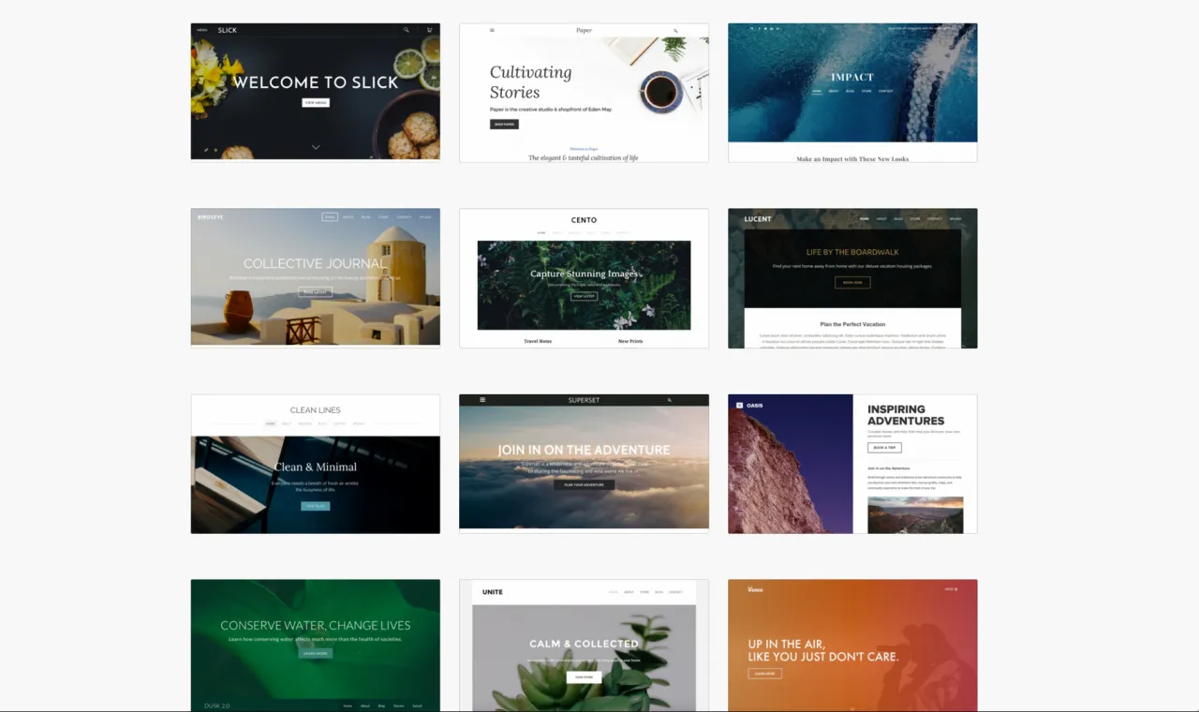Screen dimensions: 1199x712
Task: Open the Oasis hamburger menu icon
Action: [740, 405]
